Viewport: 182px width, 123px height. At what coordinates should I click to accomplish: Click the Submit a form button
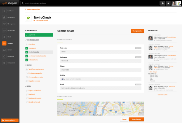[10, 120]
